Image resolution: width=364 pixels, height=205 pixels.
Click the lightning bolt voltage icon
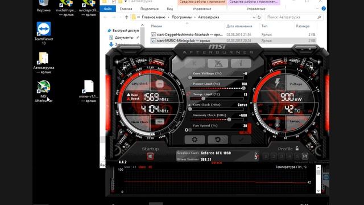277,83
